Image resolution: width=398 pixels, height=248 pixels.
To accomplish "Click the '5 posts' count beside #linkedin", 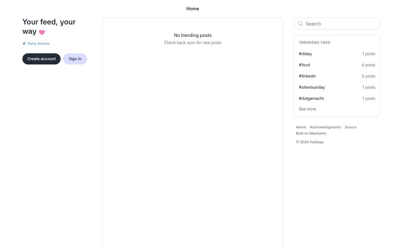I will (368, 76).
